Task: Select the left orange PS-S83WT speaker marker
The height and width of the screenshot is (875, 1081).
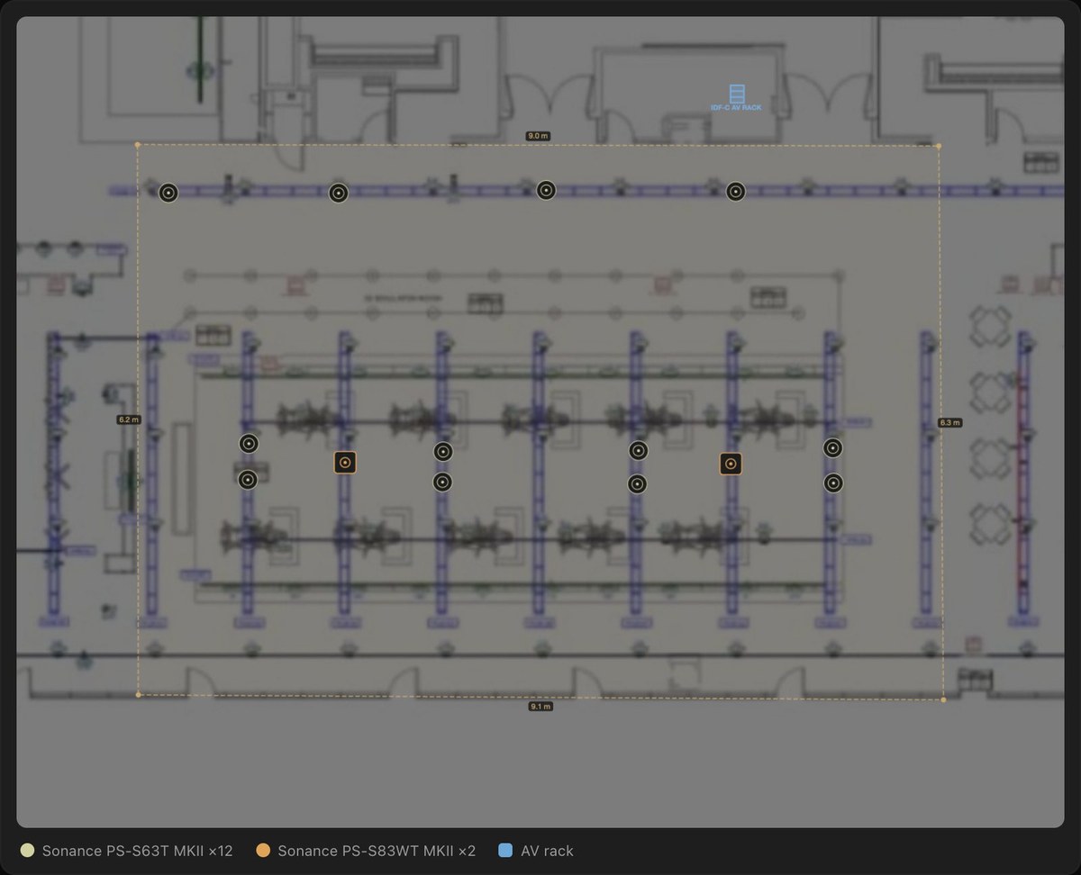Action: pos(344,463)
